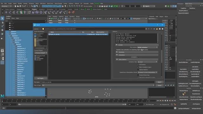Open the Look in path dropdown
Viewport: 203px width, 114px height.
tap(146, 29)
